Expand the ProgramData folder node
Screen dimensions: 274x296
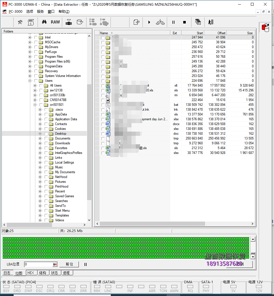pos(30,66)
